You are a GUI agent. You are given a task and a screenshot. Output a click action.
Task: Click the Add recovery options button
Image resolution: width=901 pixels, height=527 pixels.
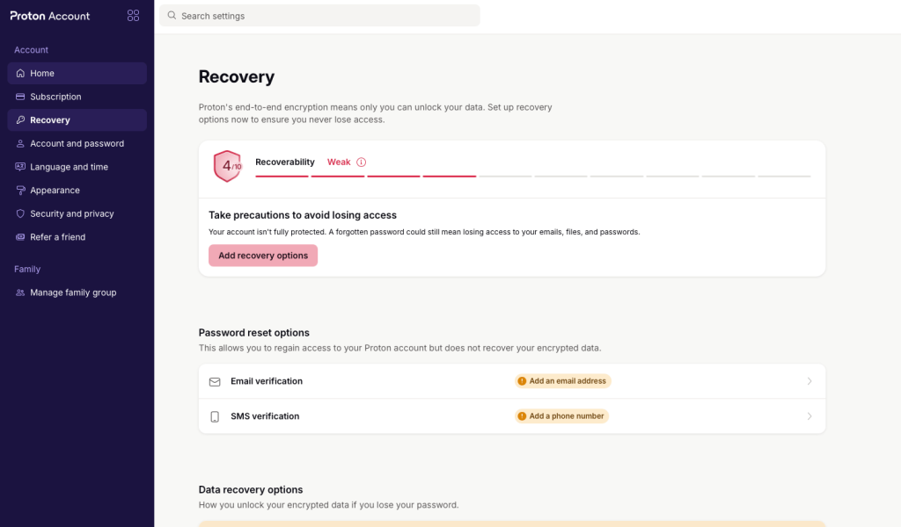[x=263, y=256]
